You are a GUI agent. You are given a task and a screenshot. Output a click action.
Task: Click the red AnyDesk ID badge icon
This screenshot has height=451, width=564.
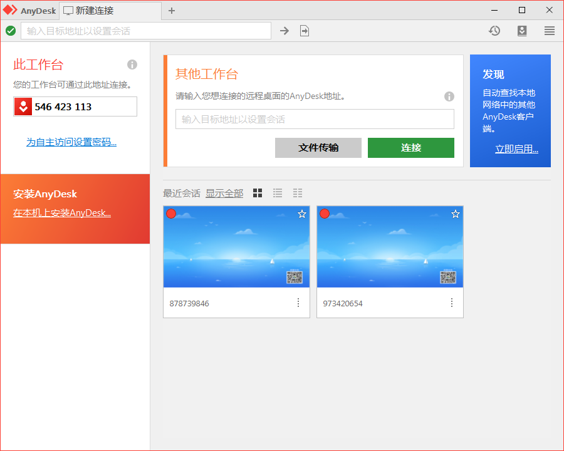23,106
